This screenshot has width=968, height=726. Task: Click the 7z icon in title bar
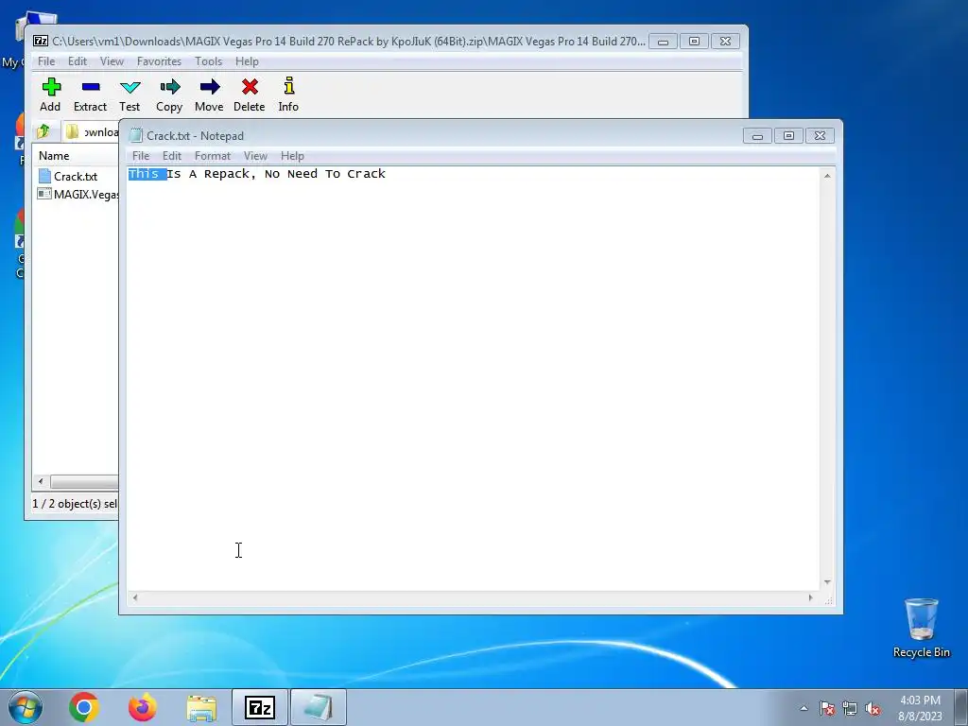click(41, 42)
